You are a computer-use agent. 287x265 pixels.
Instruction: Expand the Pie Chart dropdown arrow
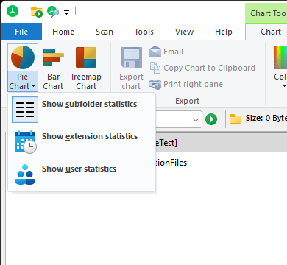(x=34, y=86)
